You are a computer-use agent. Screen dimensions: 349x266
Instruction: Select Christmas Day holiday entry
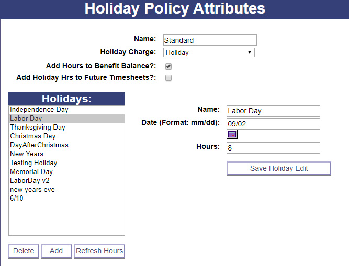tap(32, 136)
